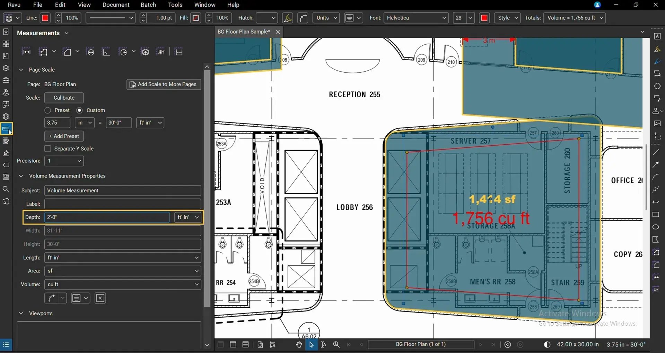Screen dimensions: 665x353
Task: Click Add Scale to More Pages button
Action: (x=164, y=84)
